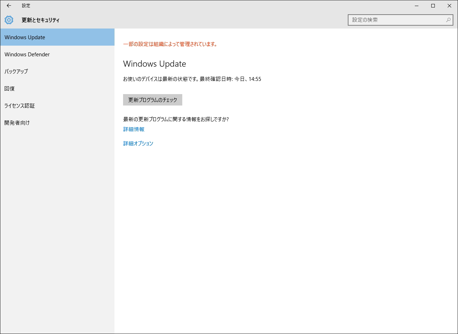Open the 開発者向け developer page

pyautogui.click(x=57, y=123)
